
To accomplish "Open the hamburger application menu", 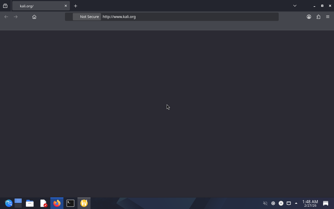I will pyautogui.click(x=328, y=17).
